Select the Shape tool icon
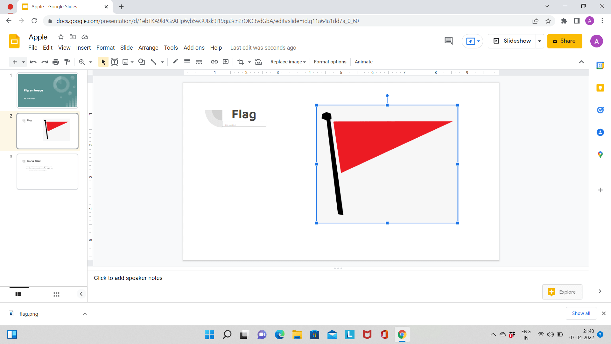 tap(141, 62)
